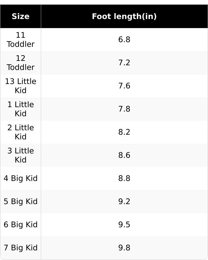
Task: Select the 2 Little Kid size cell
Action: point(21,132)
